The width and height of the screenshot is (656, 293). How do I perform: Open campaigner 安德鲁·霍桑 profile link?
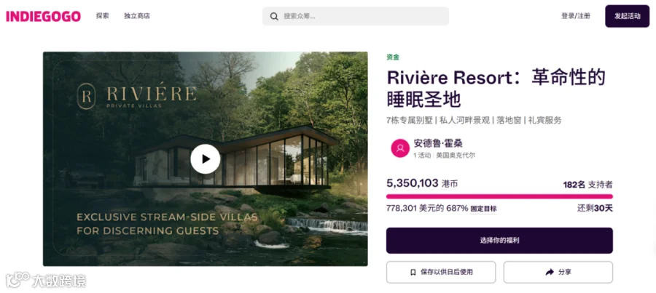pos(438,143)
